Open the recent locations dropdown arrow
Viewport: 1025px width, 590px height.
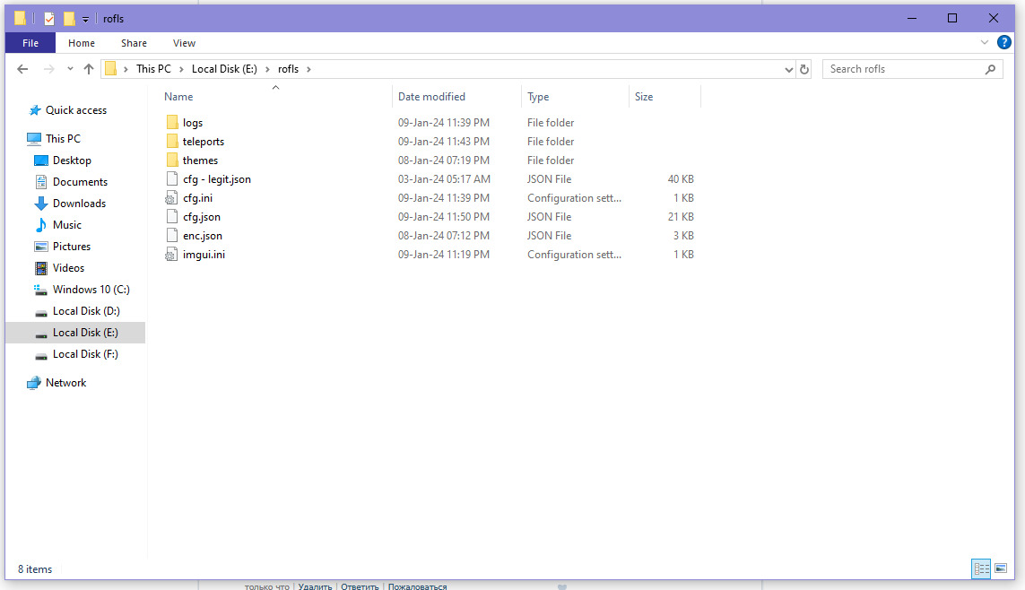70,69
